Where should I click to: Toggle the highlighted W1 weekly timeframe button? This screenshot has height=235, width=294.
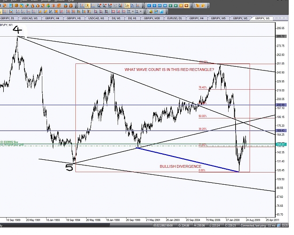186,6
